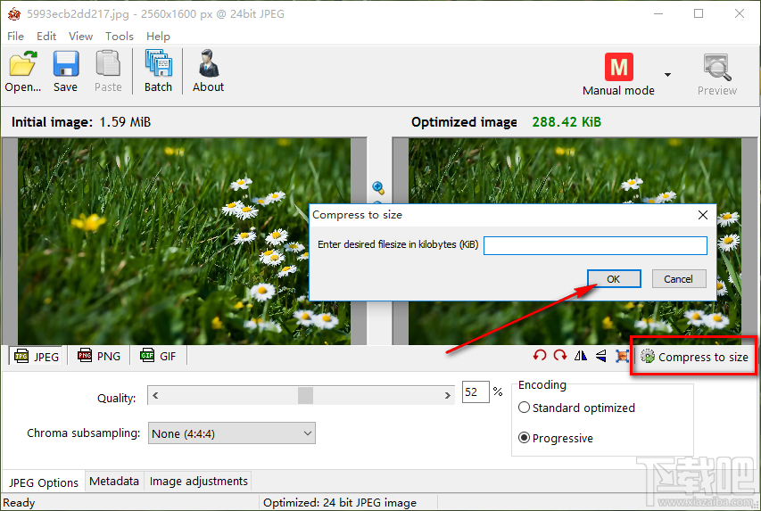The height and width of the screenshot is (511, 761).
Task: Click Optimized: 24 bit JPEG image status
Action: coord(340,503)
